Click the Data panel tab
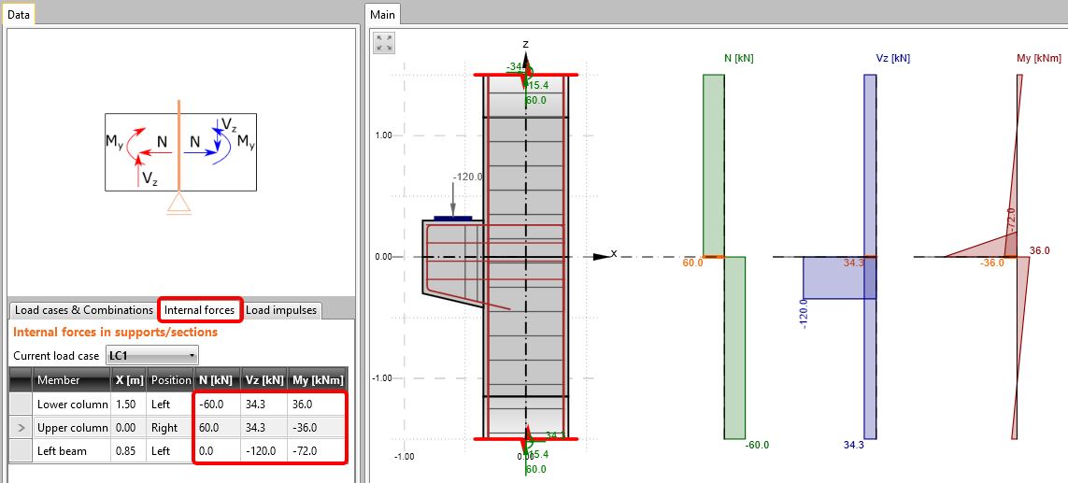This screenshot has height=483, width=1068. click(18, 14)
